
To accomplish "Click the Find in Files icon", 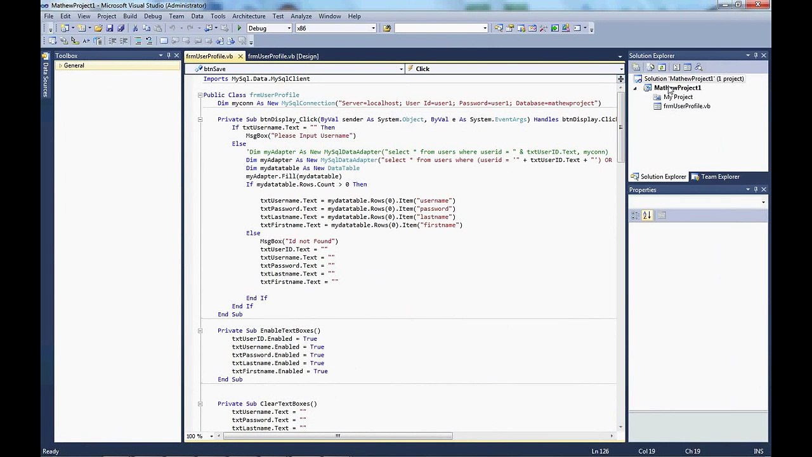I will pos(387,28).
